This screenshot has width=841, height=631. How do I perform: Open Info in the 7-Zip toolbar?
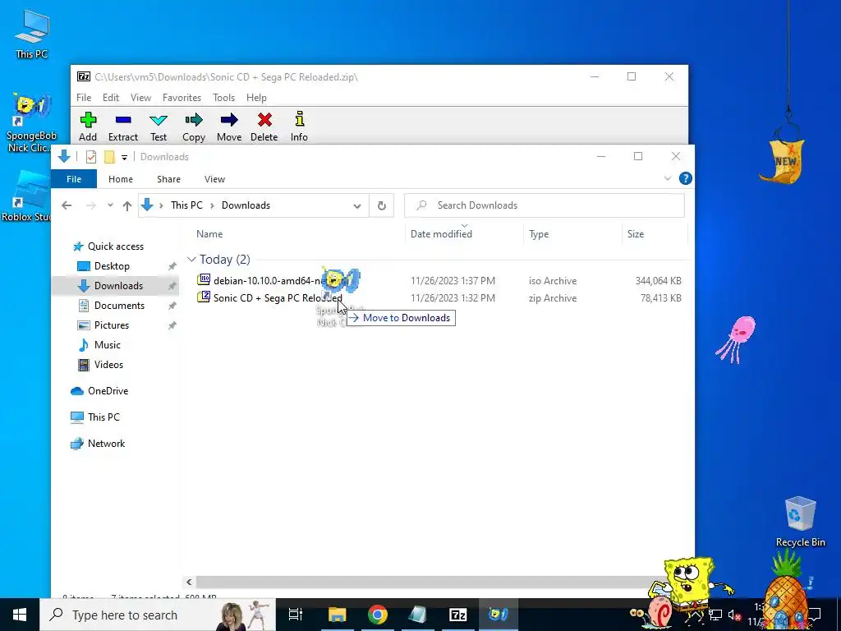[x=299, y=127]
